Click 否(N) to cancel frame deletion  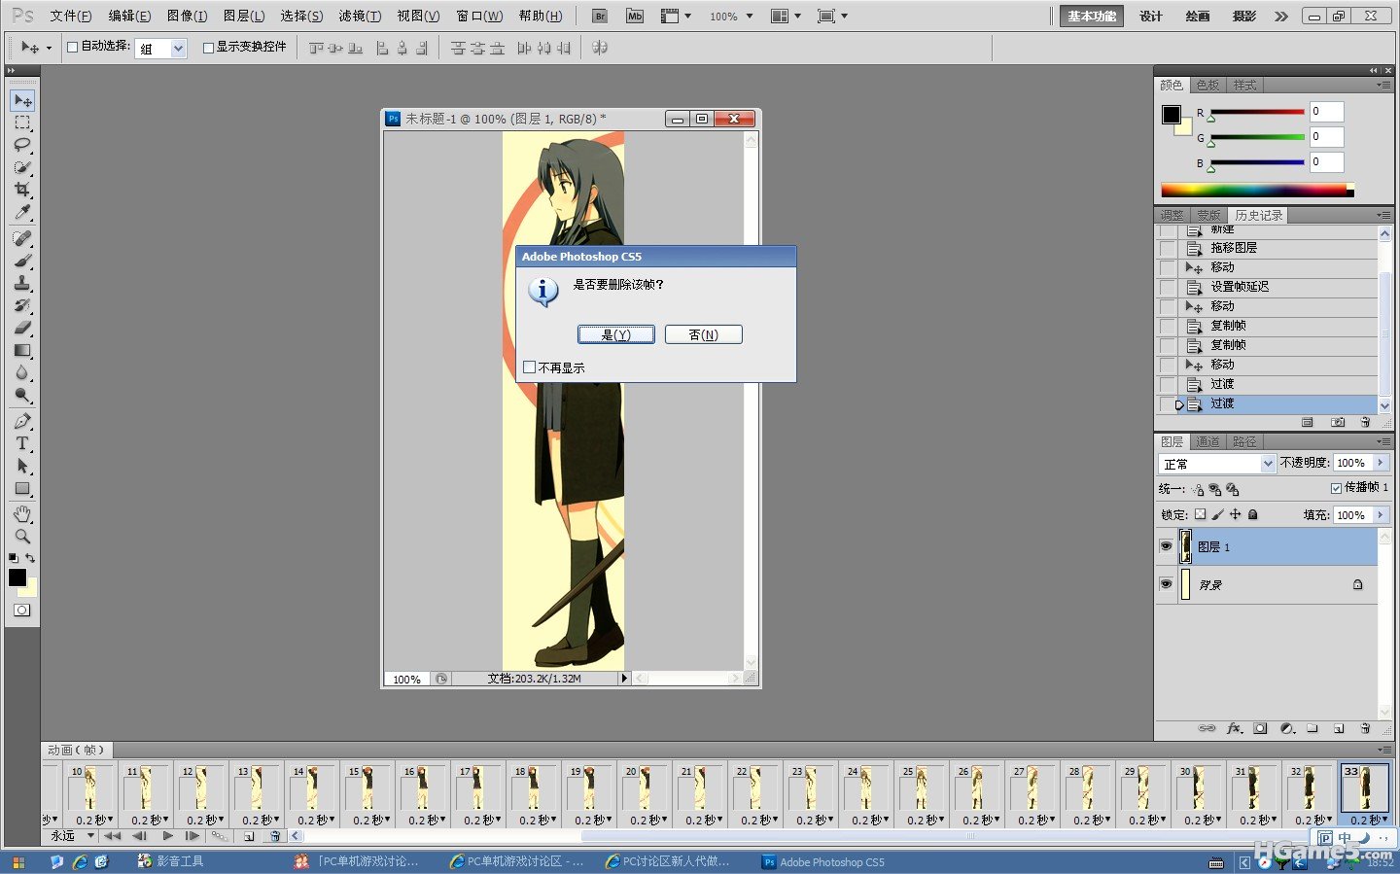pos(704,334)
